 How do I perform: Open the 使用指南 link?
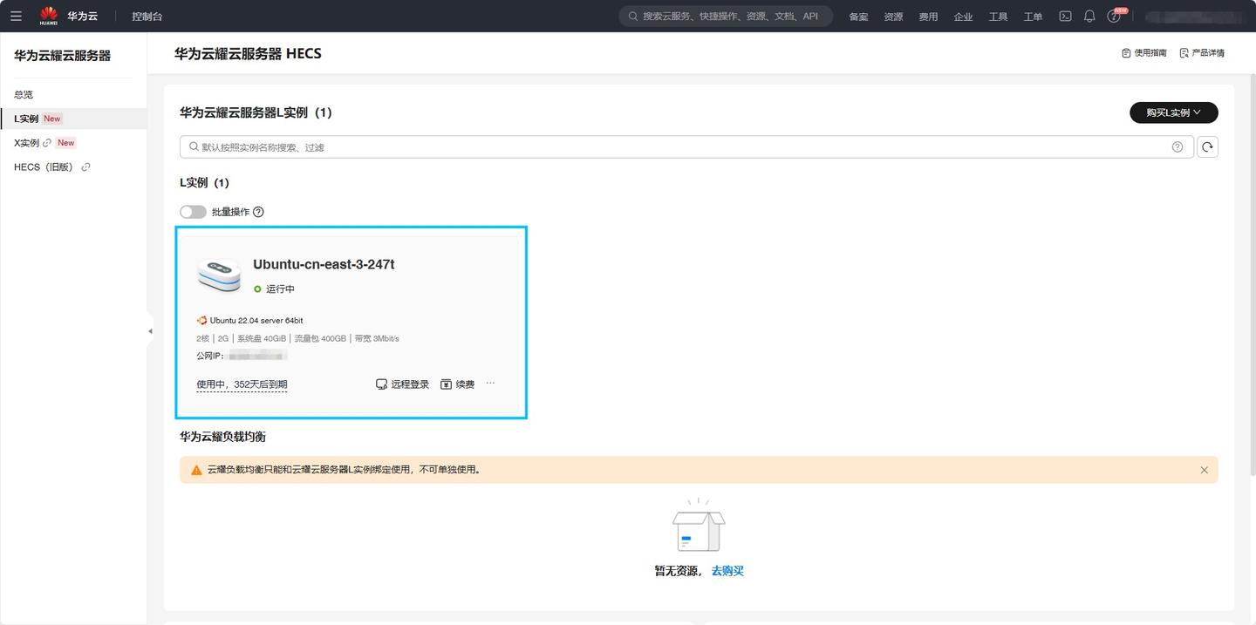(x=1143, y=53)
